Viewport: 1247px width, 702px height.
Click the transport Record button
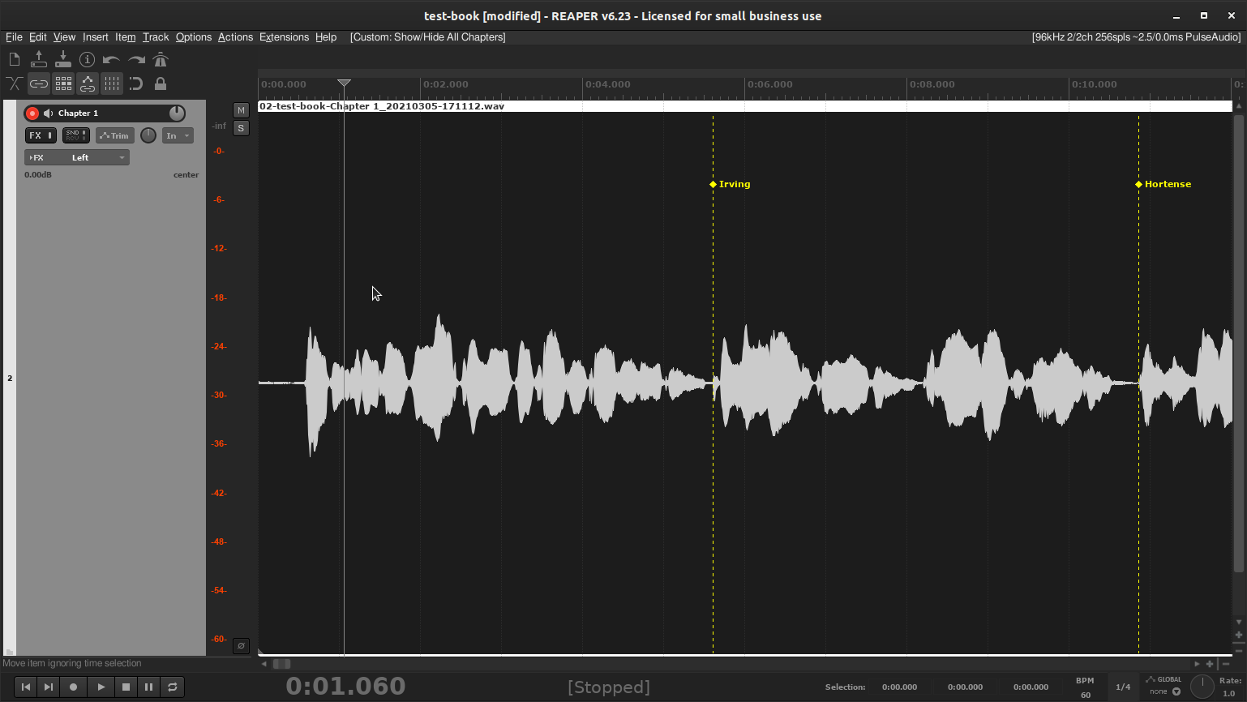click(x=73, y=687)
